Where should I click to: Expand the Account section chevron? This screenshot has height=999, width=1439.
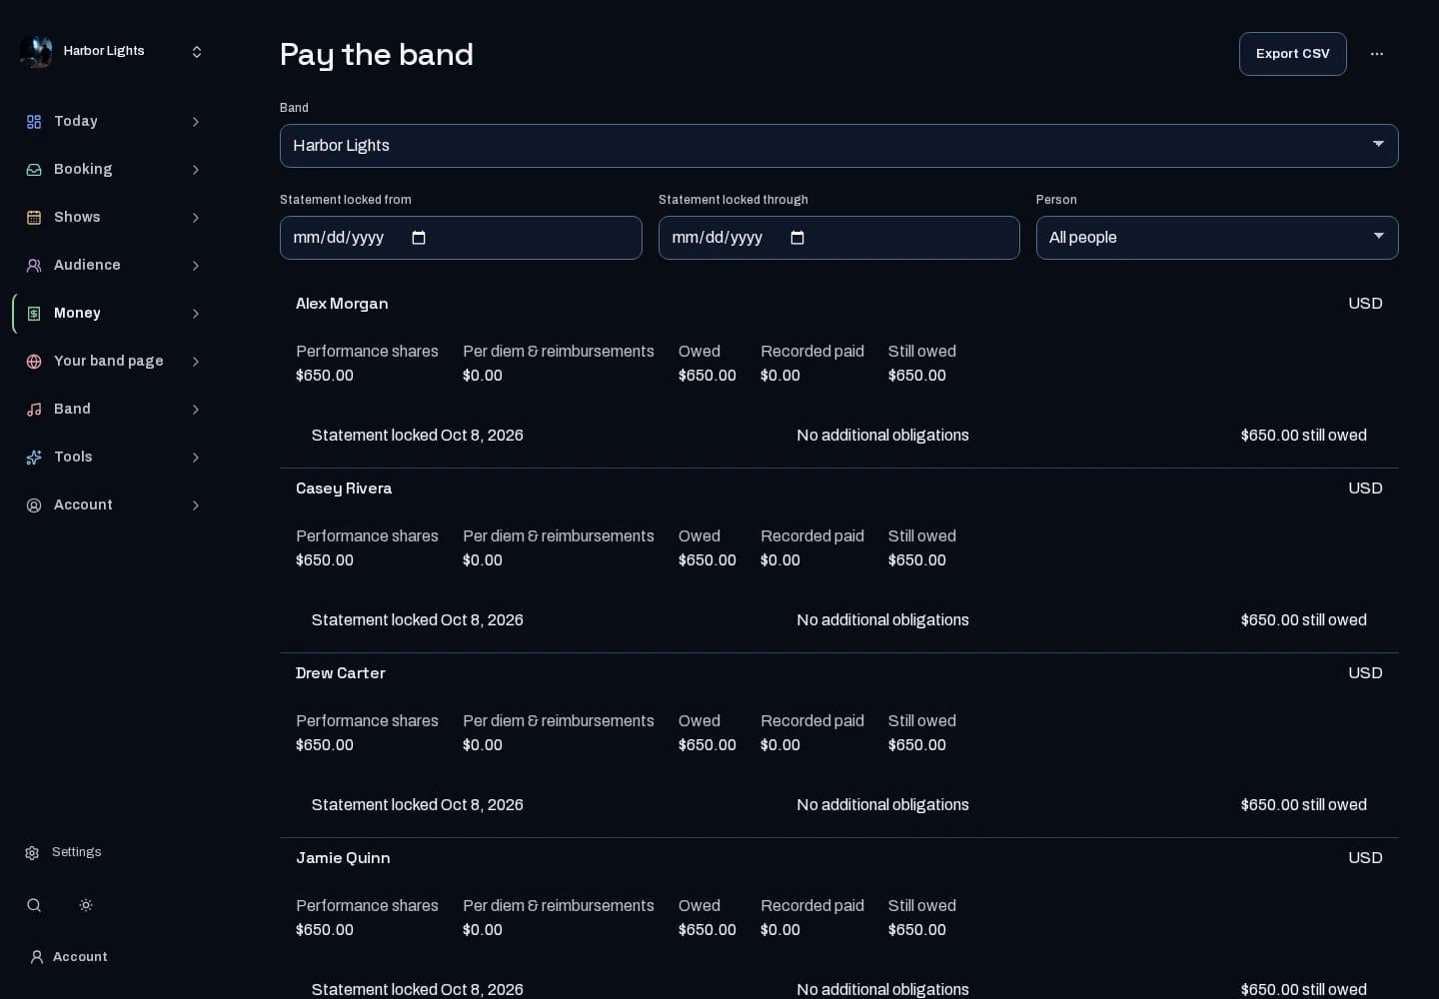(x=196, y=505)
